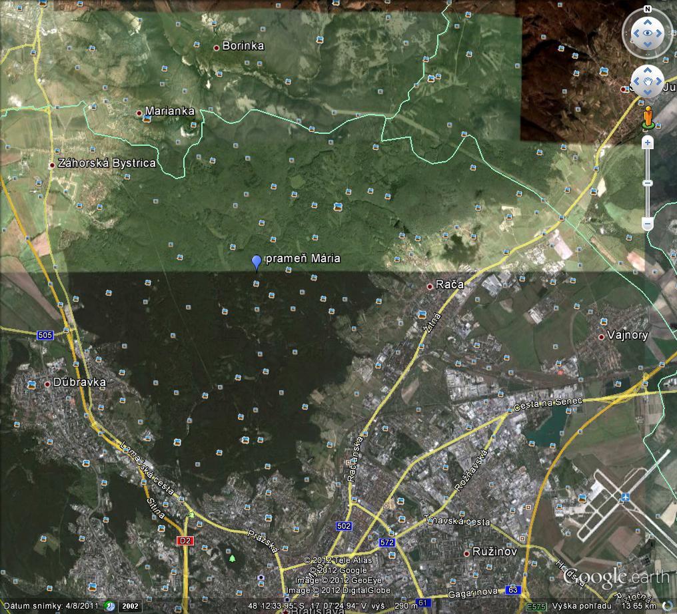
Task: Click the Cesta na Senec road label
Action: click(548, 404)
